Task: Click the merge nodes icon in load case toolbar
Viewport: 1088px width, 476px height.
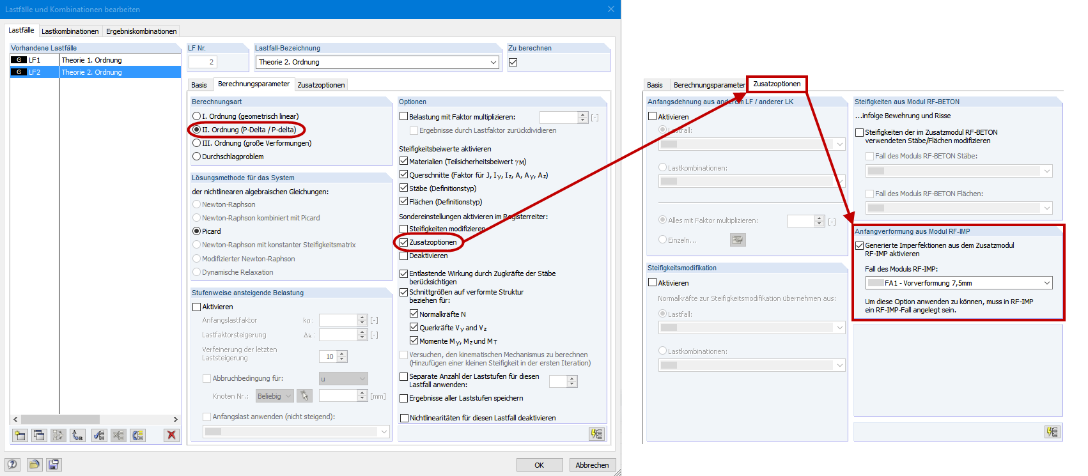Action: pos(58,436)
